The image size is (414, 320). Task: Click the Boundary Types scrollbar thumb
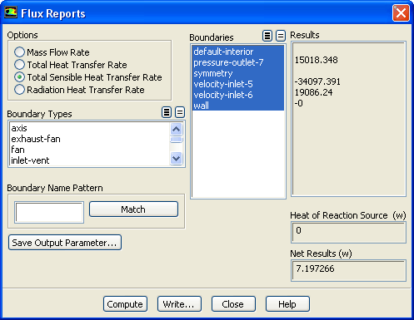tap(177, 140)
